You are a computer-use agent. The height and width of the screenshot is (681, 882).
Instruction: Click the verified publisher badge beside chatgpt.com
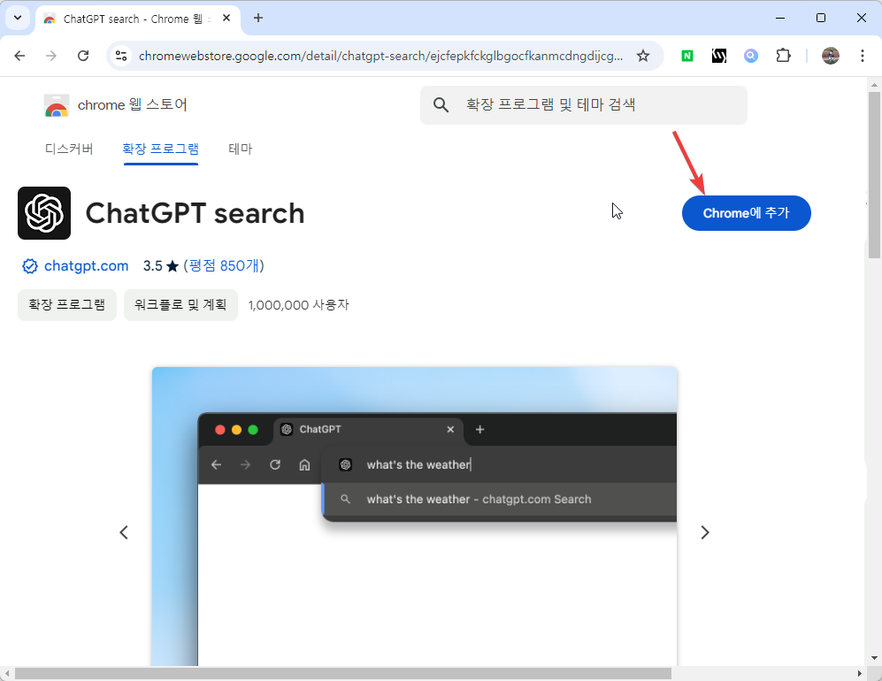29,265
